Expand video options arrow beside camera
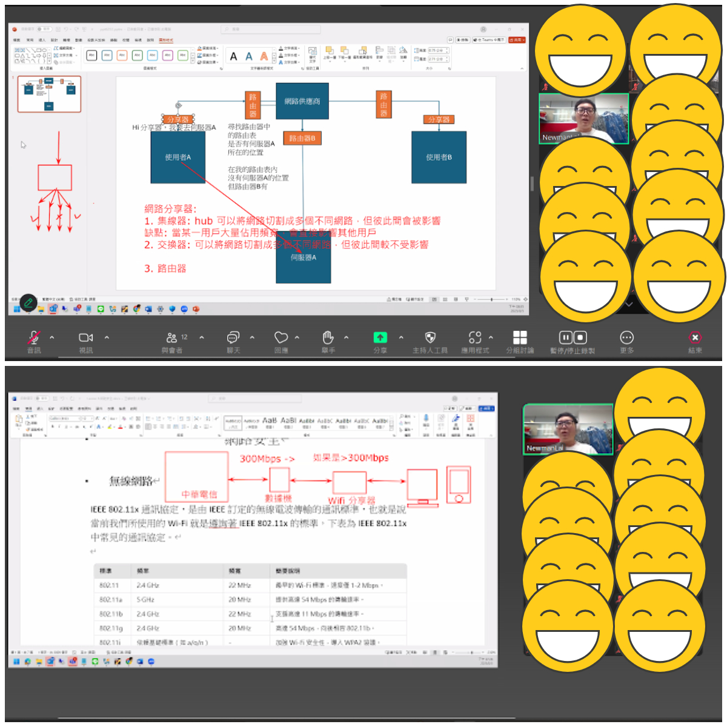This screenshot has height=727, width=727. (107, 337)
